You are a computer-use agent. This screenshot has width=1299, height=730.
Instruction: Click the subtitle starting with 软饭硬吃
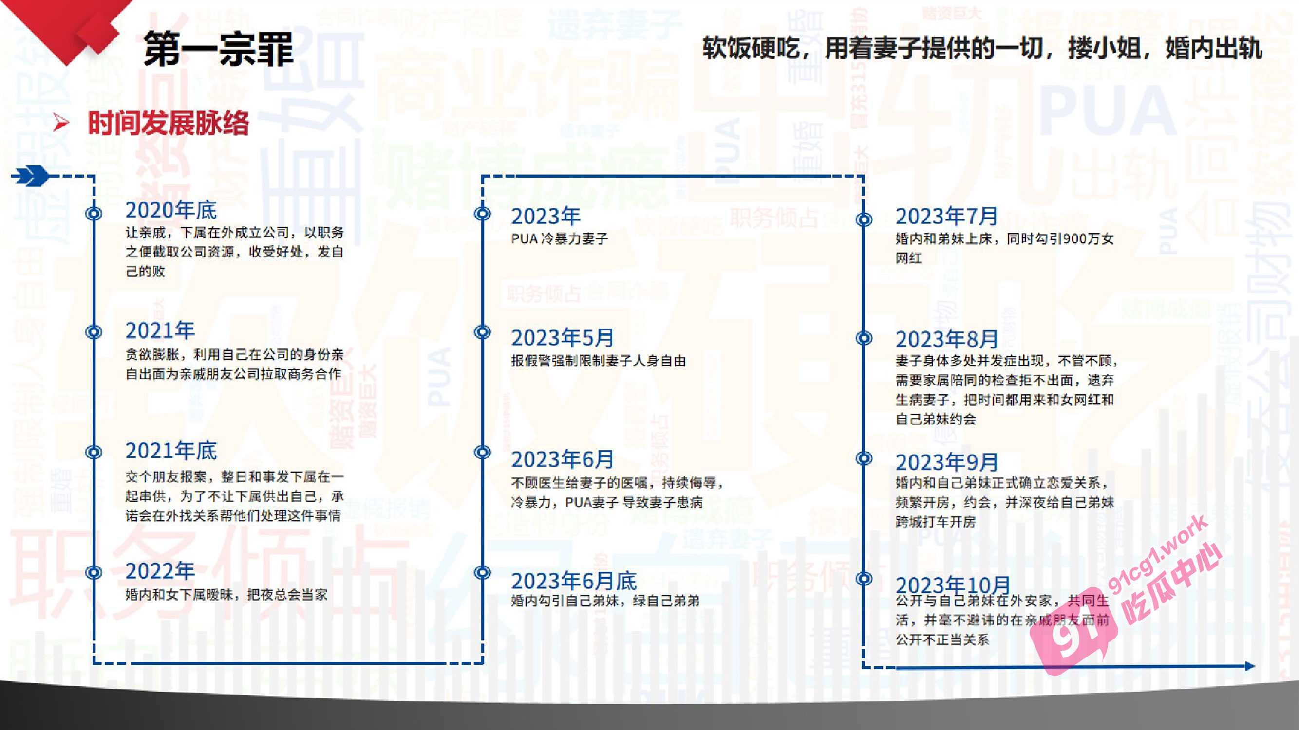982,48
